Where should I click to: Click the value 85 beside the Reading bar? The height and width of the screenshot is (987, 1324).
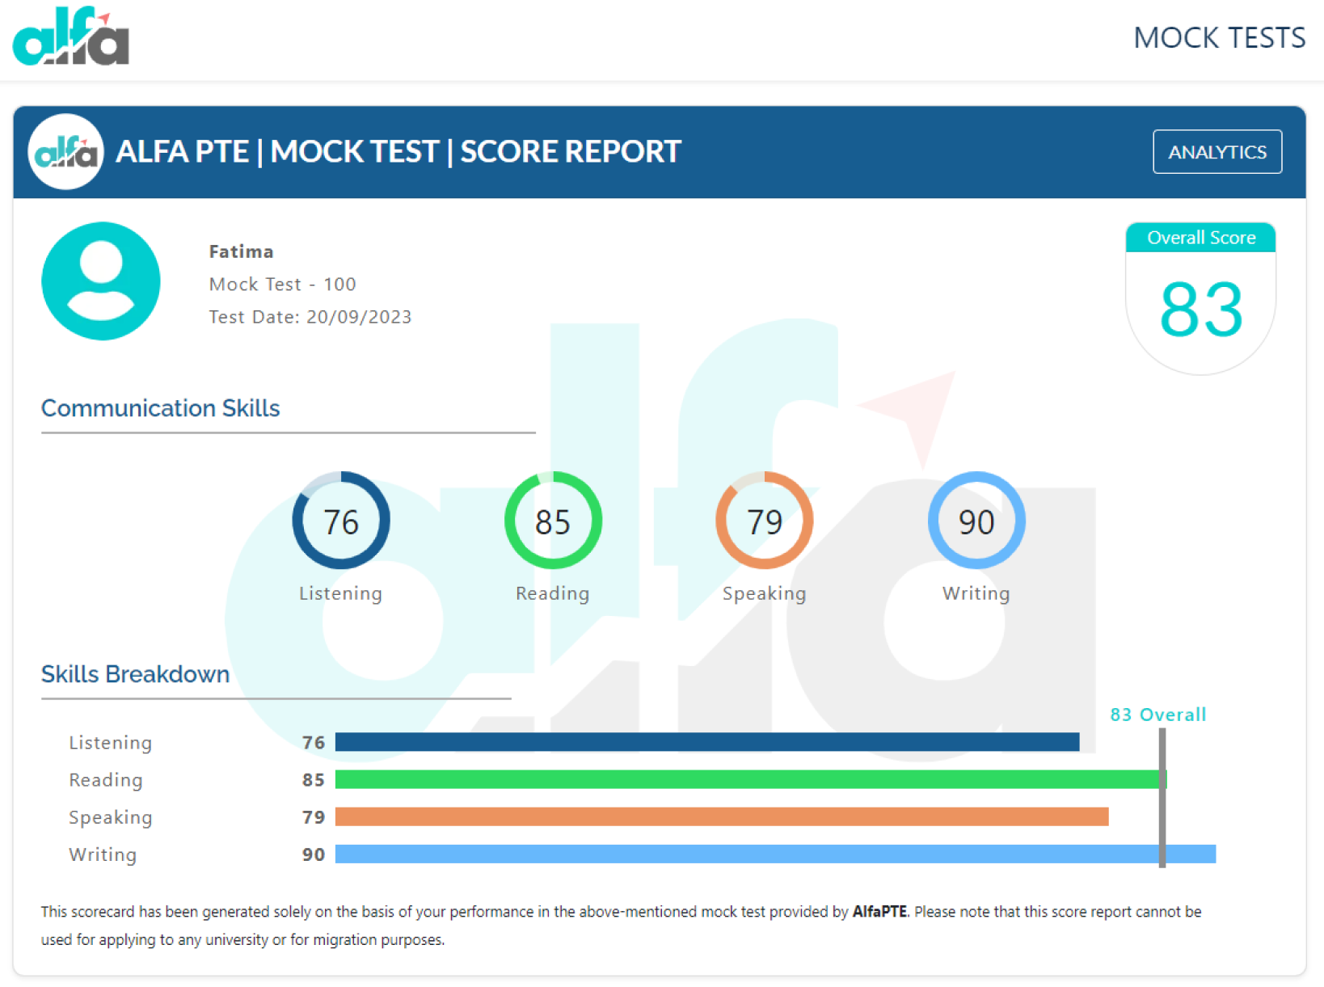click(x=314, y=779)
